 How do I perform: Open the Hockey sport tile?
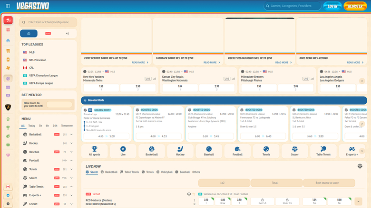(x=180, y=151)
